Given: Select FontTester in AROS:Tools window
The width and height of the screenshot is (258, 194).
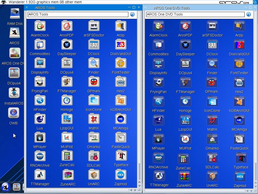Looking at the screenshot, I should coord(121,63).
